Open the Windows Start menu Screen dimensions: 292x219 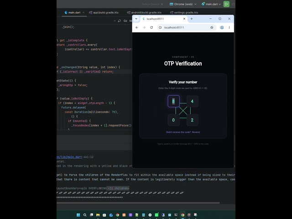(78, 215)
